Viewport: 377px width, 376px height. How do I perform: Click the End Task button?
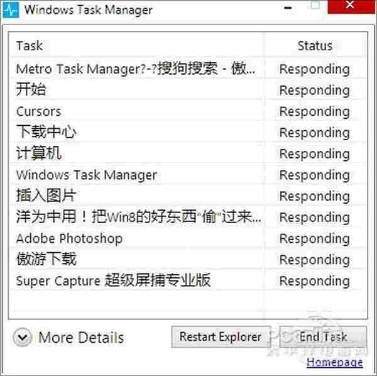coord(323,337)
